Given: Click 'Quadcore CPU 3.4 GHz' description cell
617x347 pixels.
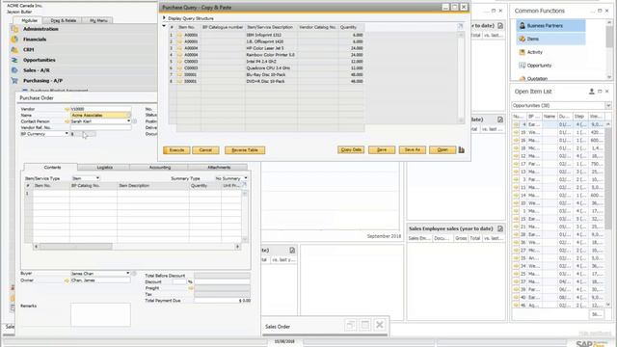Looking at the screenshot, I should coord(271,68).
